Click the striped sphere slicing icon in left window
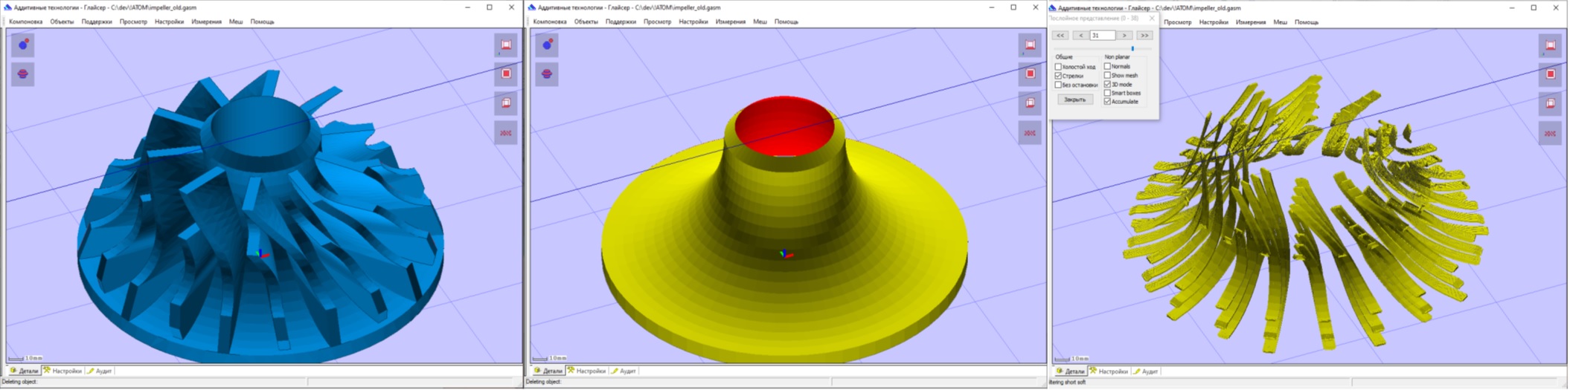 click(23, 74)
